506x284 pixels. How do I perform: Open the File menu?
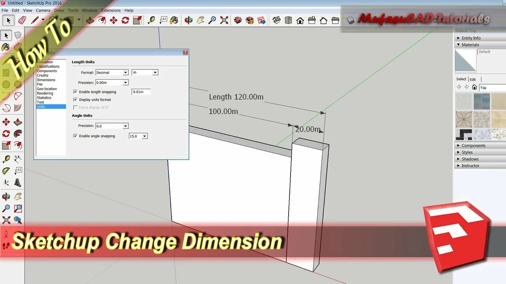pyautogui.click(x=5, y=10)
